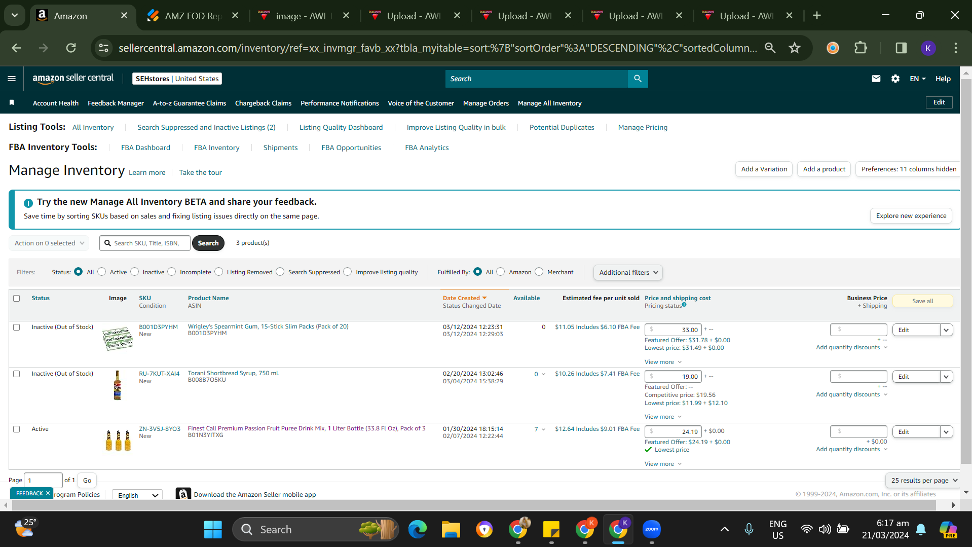Click Explore new experience button
The image size is (972, 547).
(x=911, y=216)
